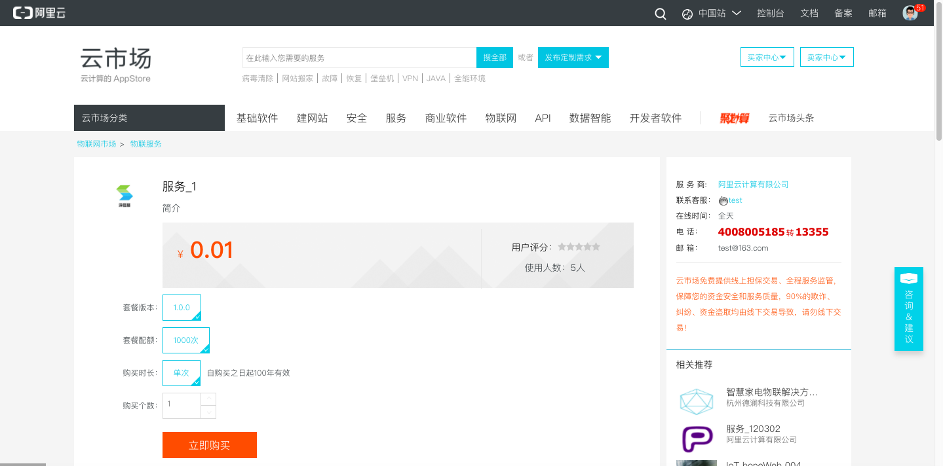Expand the 买家中心 dropdown

pos(767,58)
